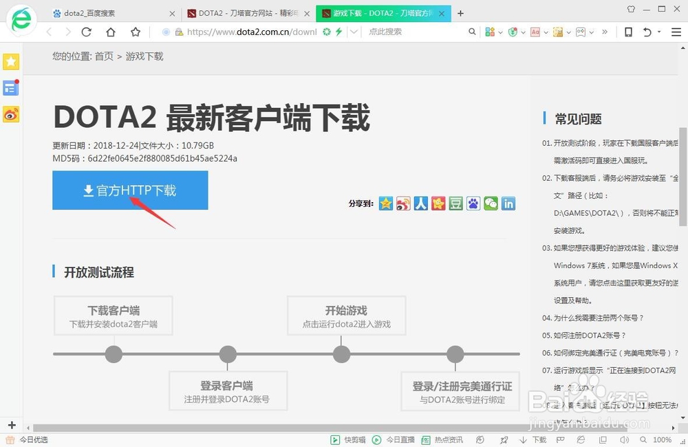
Task: Expand dropdown next to apps extension
Action: (501, 32)
